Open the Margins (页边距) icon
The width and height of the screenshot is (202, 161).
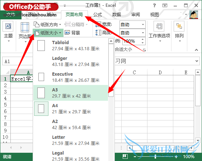coord(25,27)
